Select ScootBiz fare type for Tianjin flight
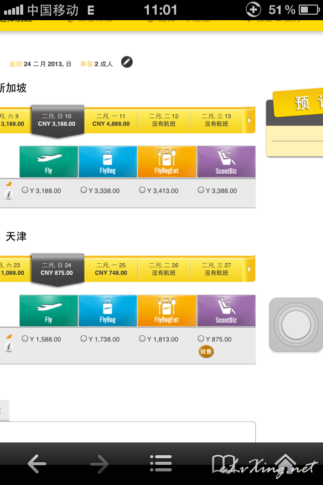Viewport: 323px width, 485px height. pyautogui.click(x=226, y=311)
